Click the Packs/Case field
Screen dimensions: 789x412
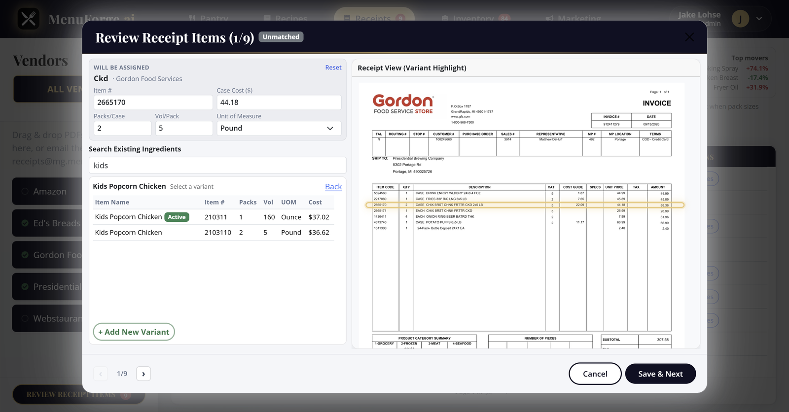point(122,128)
